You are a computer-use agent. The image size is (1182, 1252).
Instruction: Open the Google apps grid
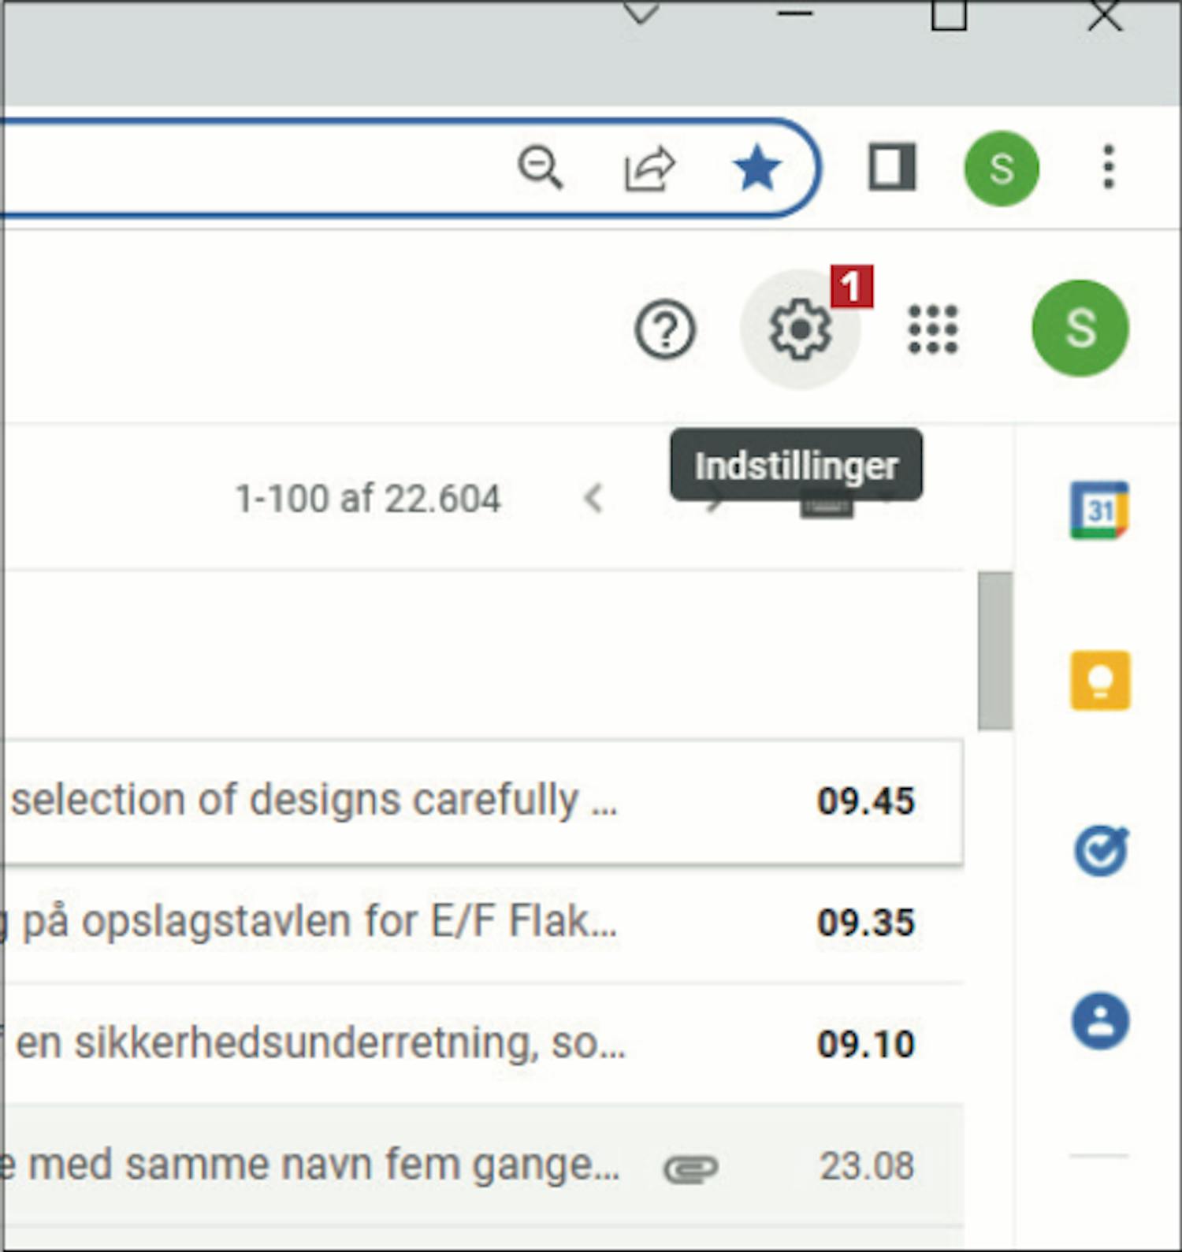[x=933, y=329]
